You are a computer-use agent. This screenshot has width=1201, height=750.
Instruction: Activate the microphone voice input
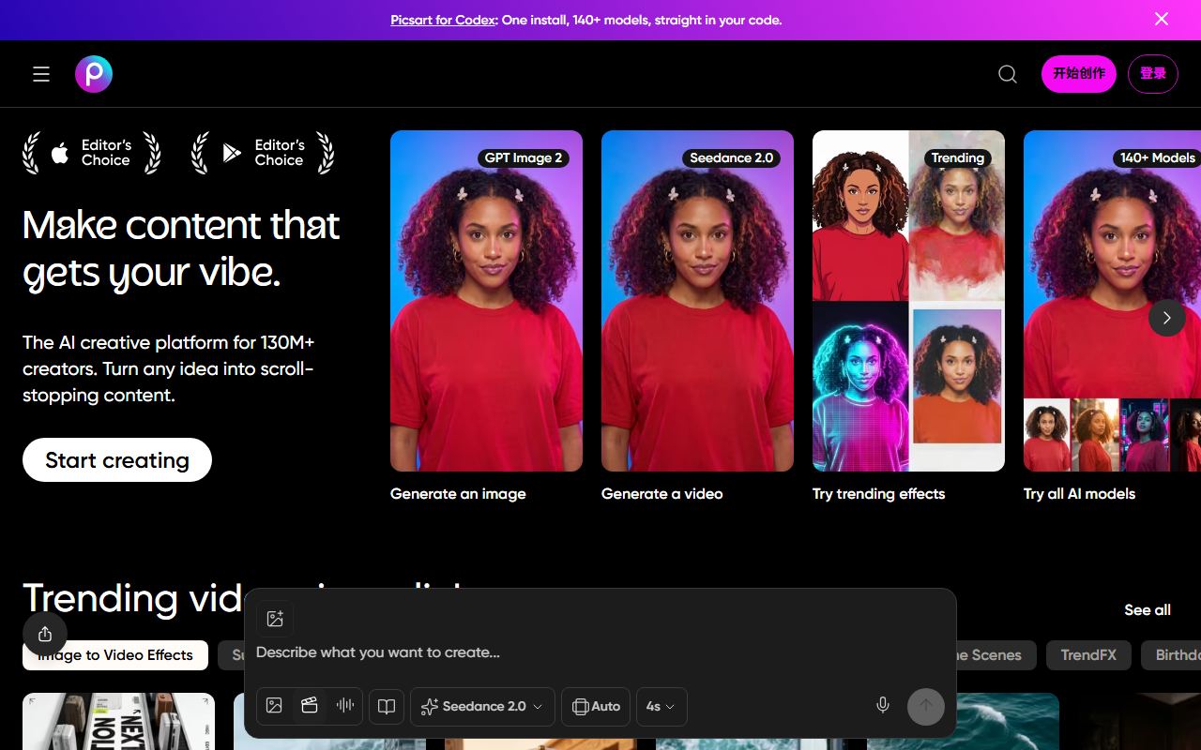tap(882, 706)
